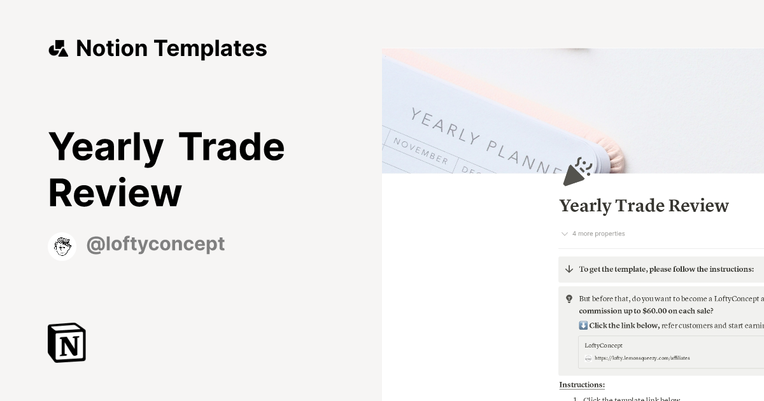This screenshot has width=764, height=401.
Task: Click the Notion Templates shapes logo icon
Action: pyautogui.click(x=59, y=48)
